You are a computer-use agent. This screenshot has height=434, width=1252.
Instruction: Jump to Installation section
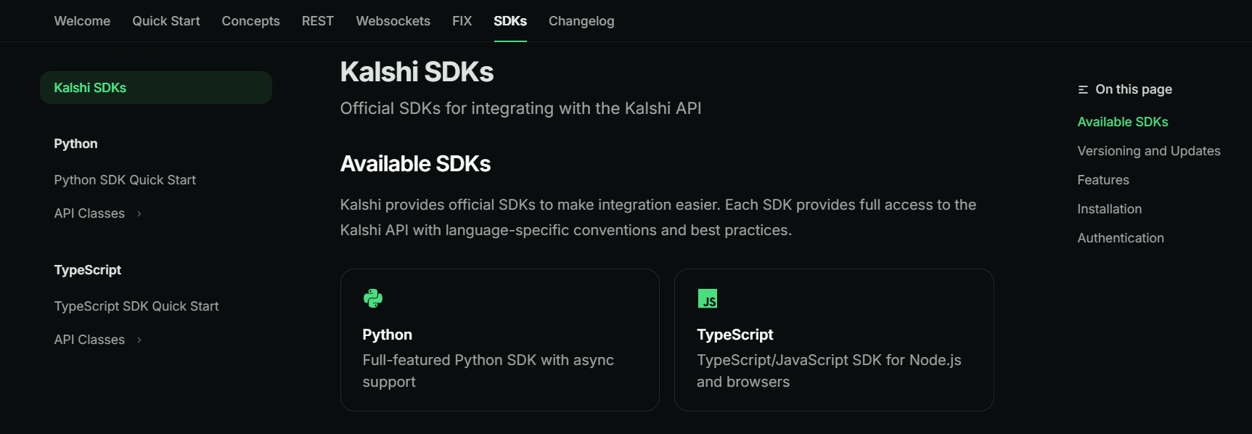1110,209
